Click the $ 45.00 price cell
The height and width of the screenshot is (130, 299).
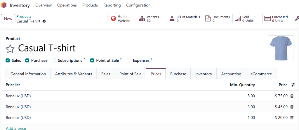(281, 107)
